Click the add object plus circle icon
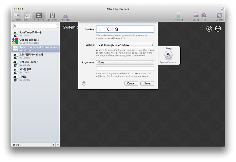 point(218,29)
